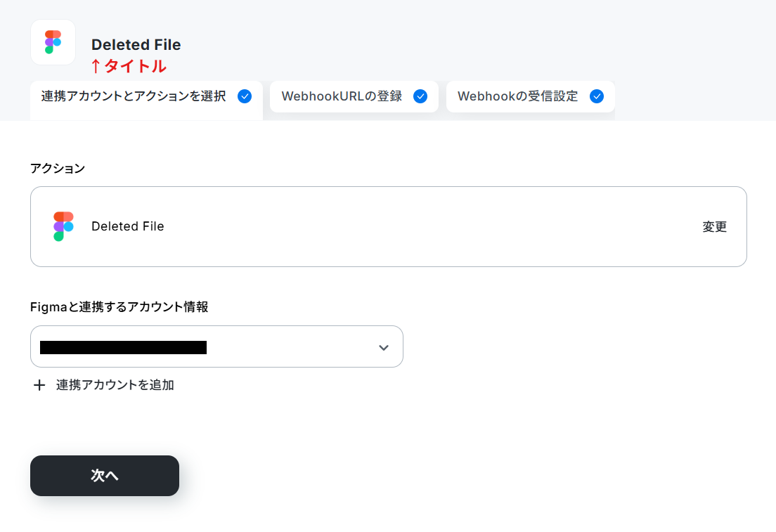The height and width of the screenshot is (532, 776).
Task: Click checkmark badge on WebhookURLの登録
Action: point(420,96)
